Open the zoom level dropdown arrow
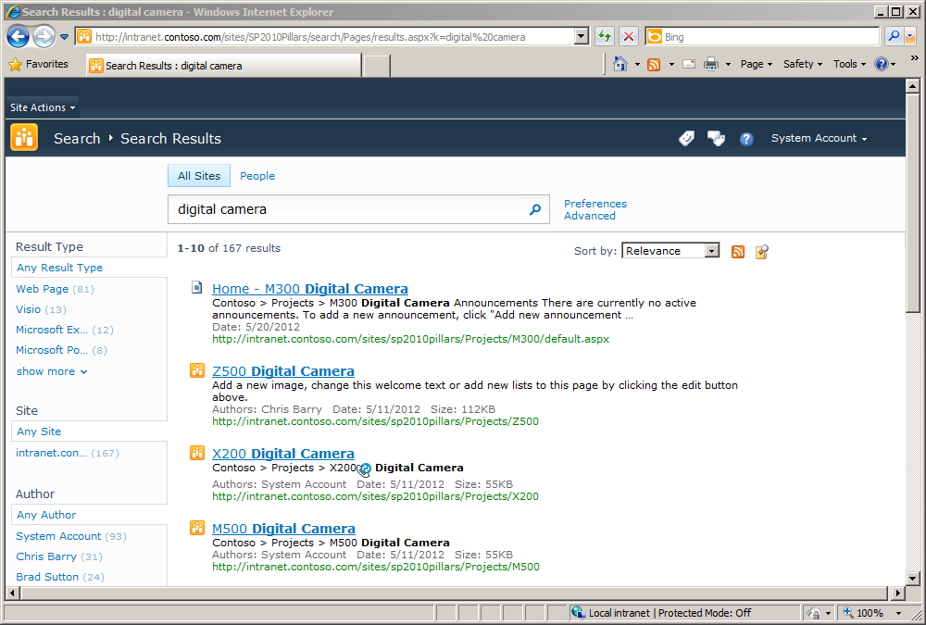Image resolution: width=926 pixels, height=625 pixels. 898,613
